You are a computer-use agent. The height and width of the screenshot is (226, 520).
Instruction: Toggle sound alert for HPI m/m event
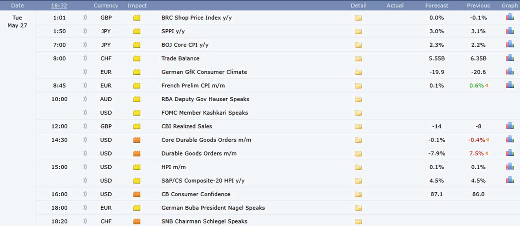click(85, 167)
